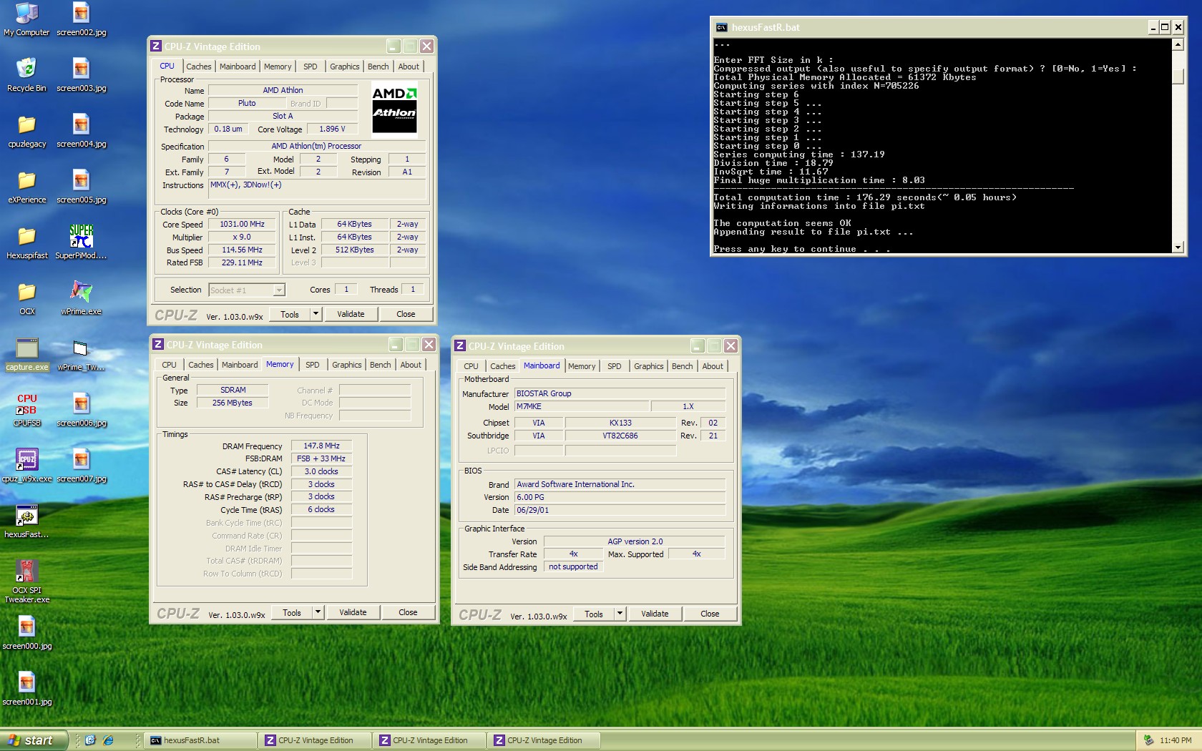Click the DRAM Frequency value 147.8 MHz

pos(321,446)
